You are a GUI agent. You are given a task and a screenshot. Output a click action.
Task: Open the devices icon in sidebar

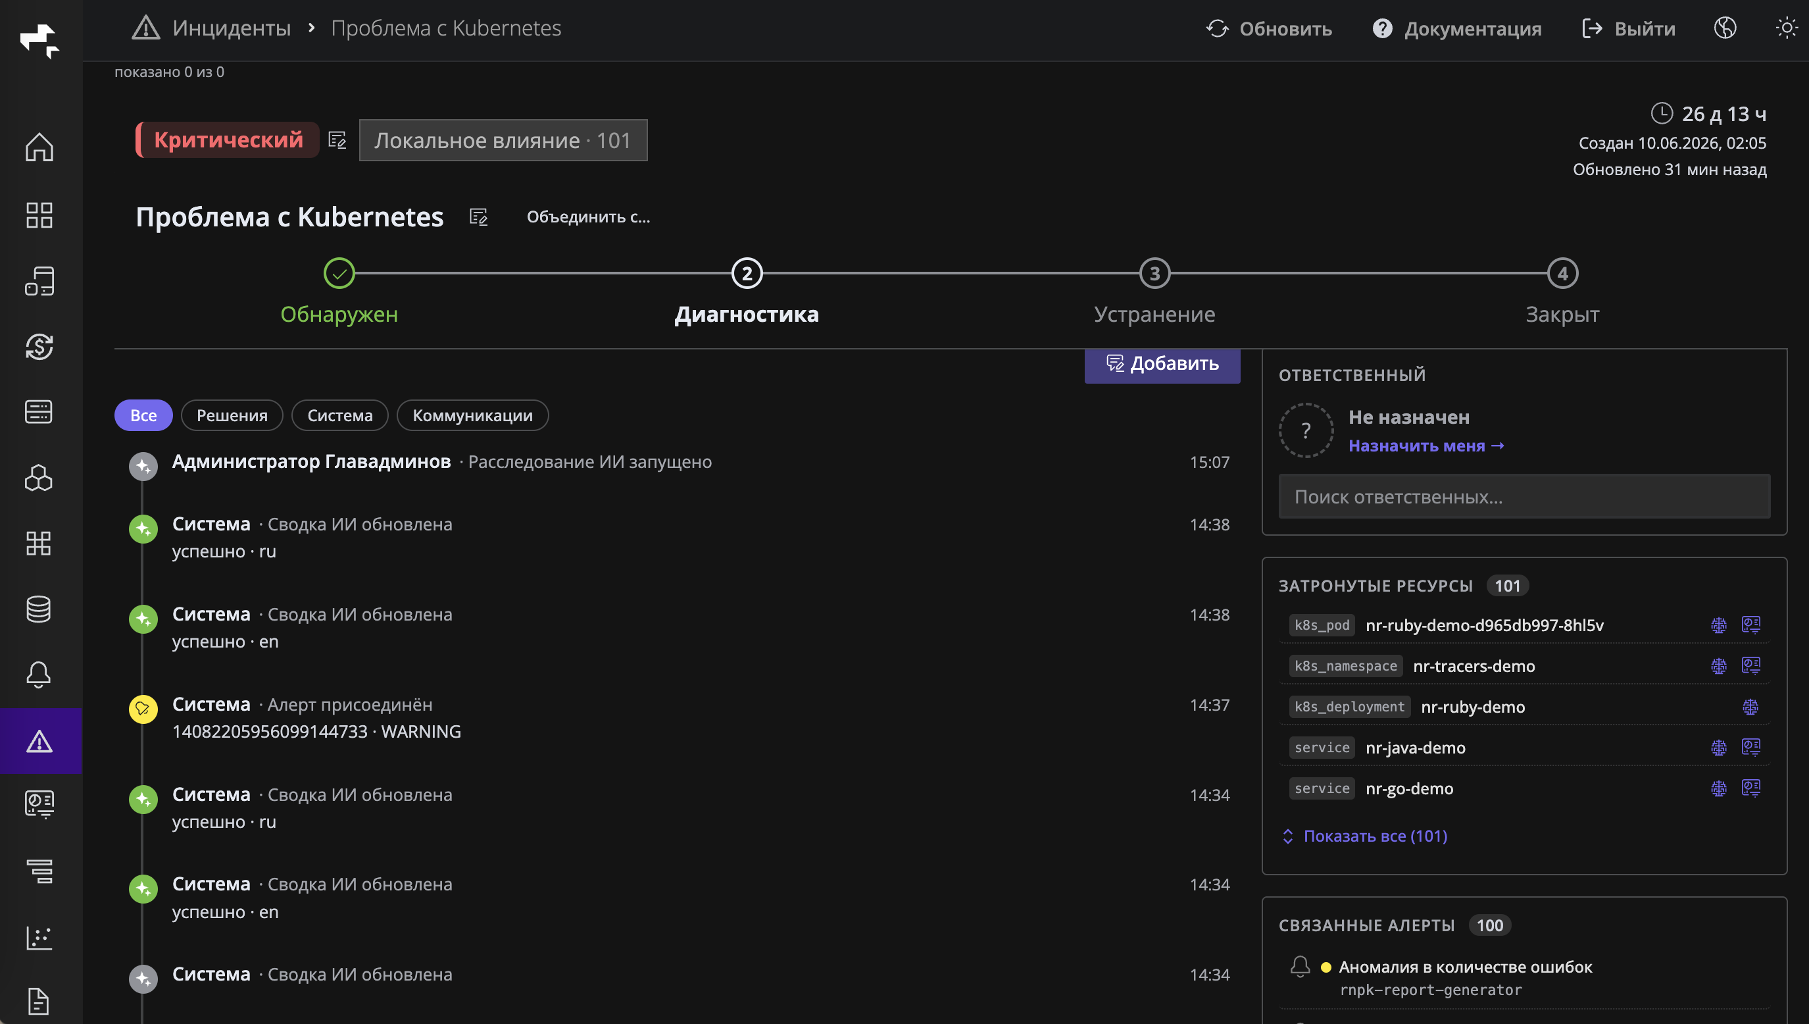coord(39,280)
